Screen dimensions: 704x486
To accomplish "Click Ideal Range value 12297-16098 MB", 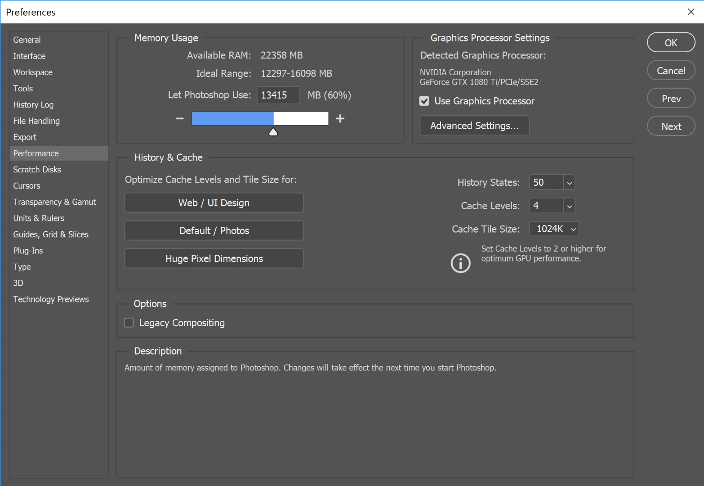I will tap(297, 73).
